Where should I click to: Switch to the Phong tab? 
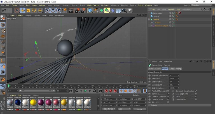point(178,69)
